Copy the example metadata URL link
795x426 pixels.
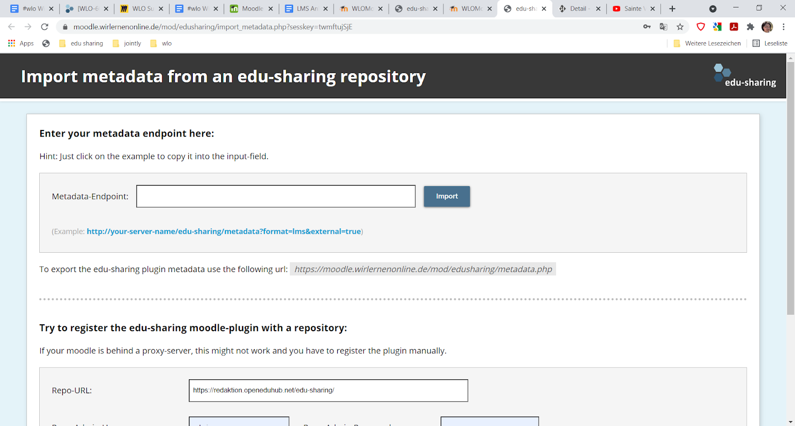224,231
